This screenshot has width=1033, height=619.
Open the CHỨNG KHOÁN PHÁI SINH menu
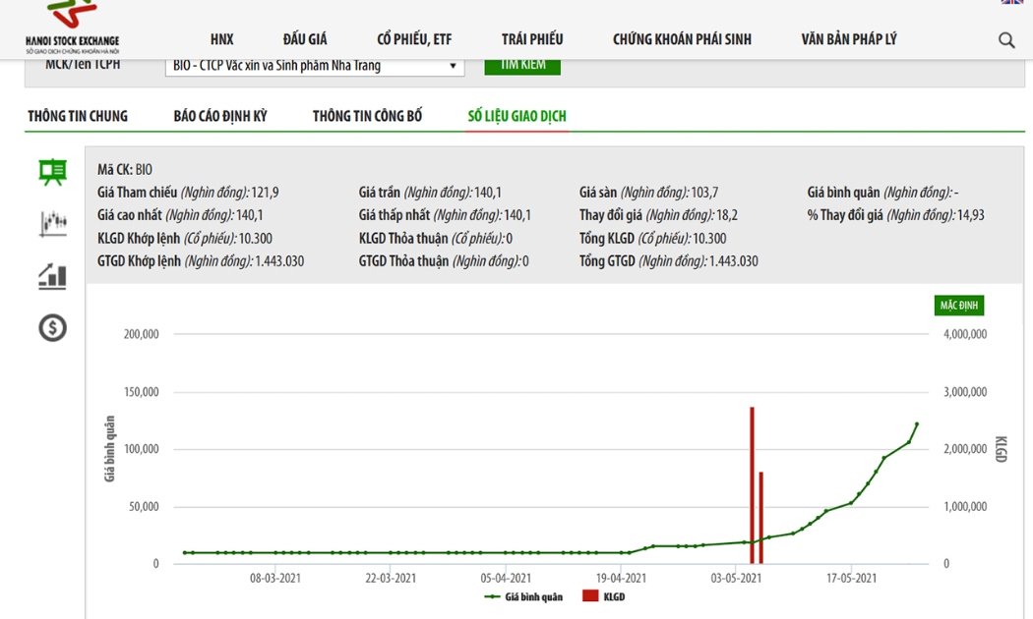click(x=682, y=39)
